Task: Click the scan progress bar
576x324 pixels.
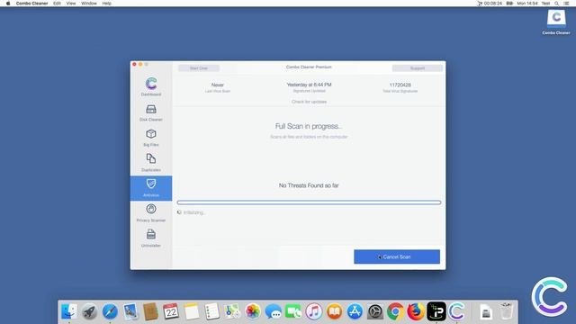Action: coord(309,202)
